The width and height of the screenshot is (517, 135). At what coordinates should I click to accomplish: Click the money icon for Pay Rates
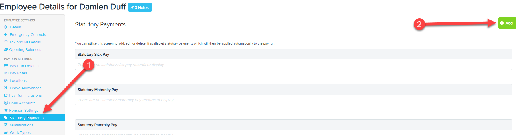tap(6, 73)
